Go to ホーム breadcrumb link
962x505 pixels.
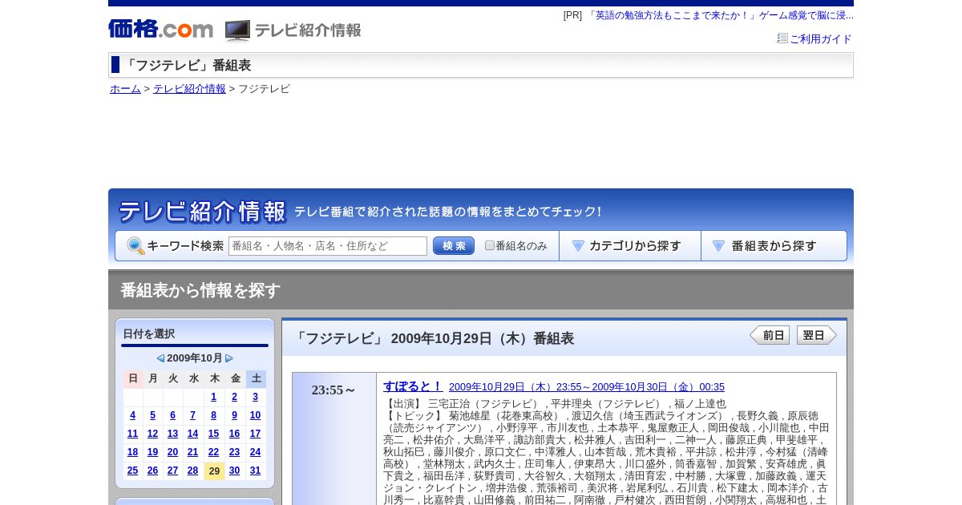[125, 89]
